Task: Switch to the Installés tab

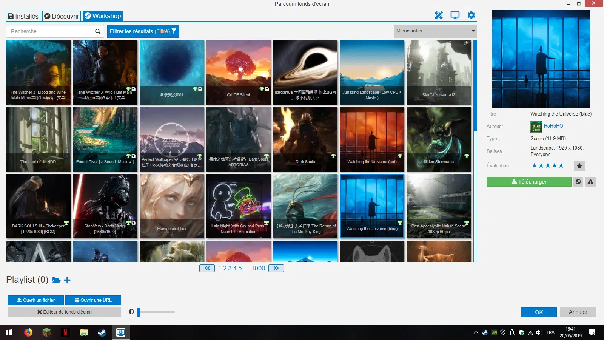Action: [23, 16]
